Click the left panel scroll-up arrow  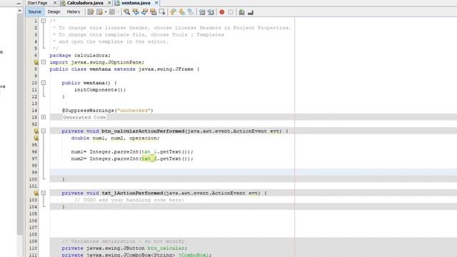point(20,11)
